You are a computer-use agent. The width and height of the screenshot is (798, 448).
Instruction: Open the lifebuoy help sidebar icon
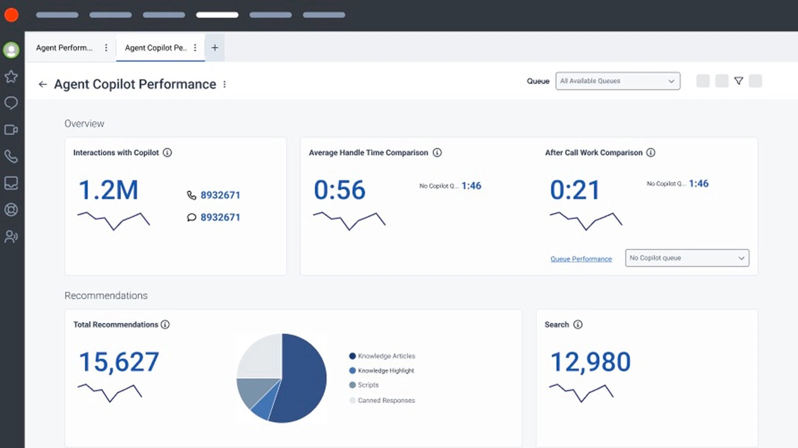(11, 210)
